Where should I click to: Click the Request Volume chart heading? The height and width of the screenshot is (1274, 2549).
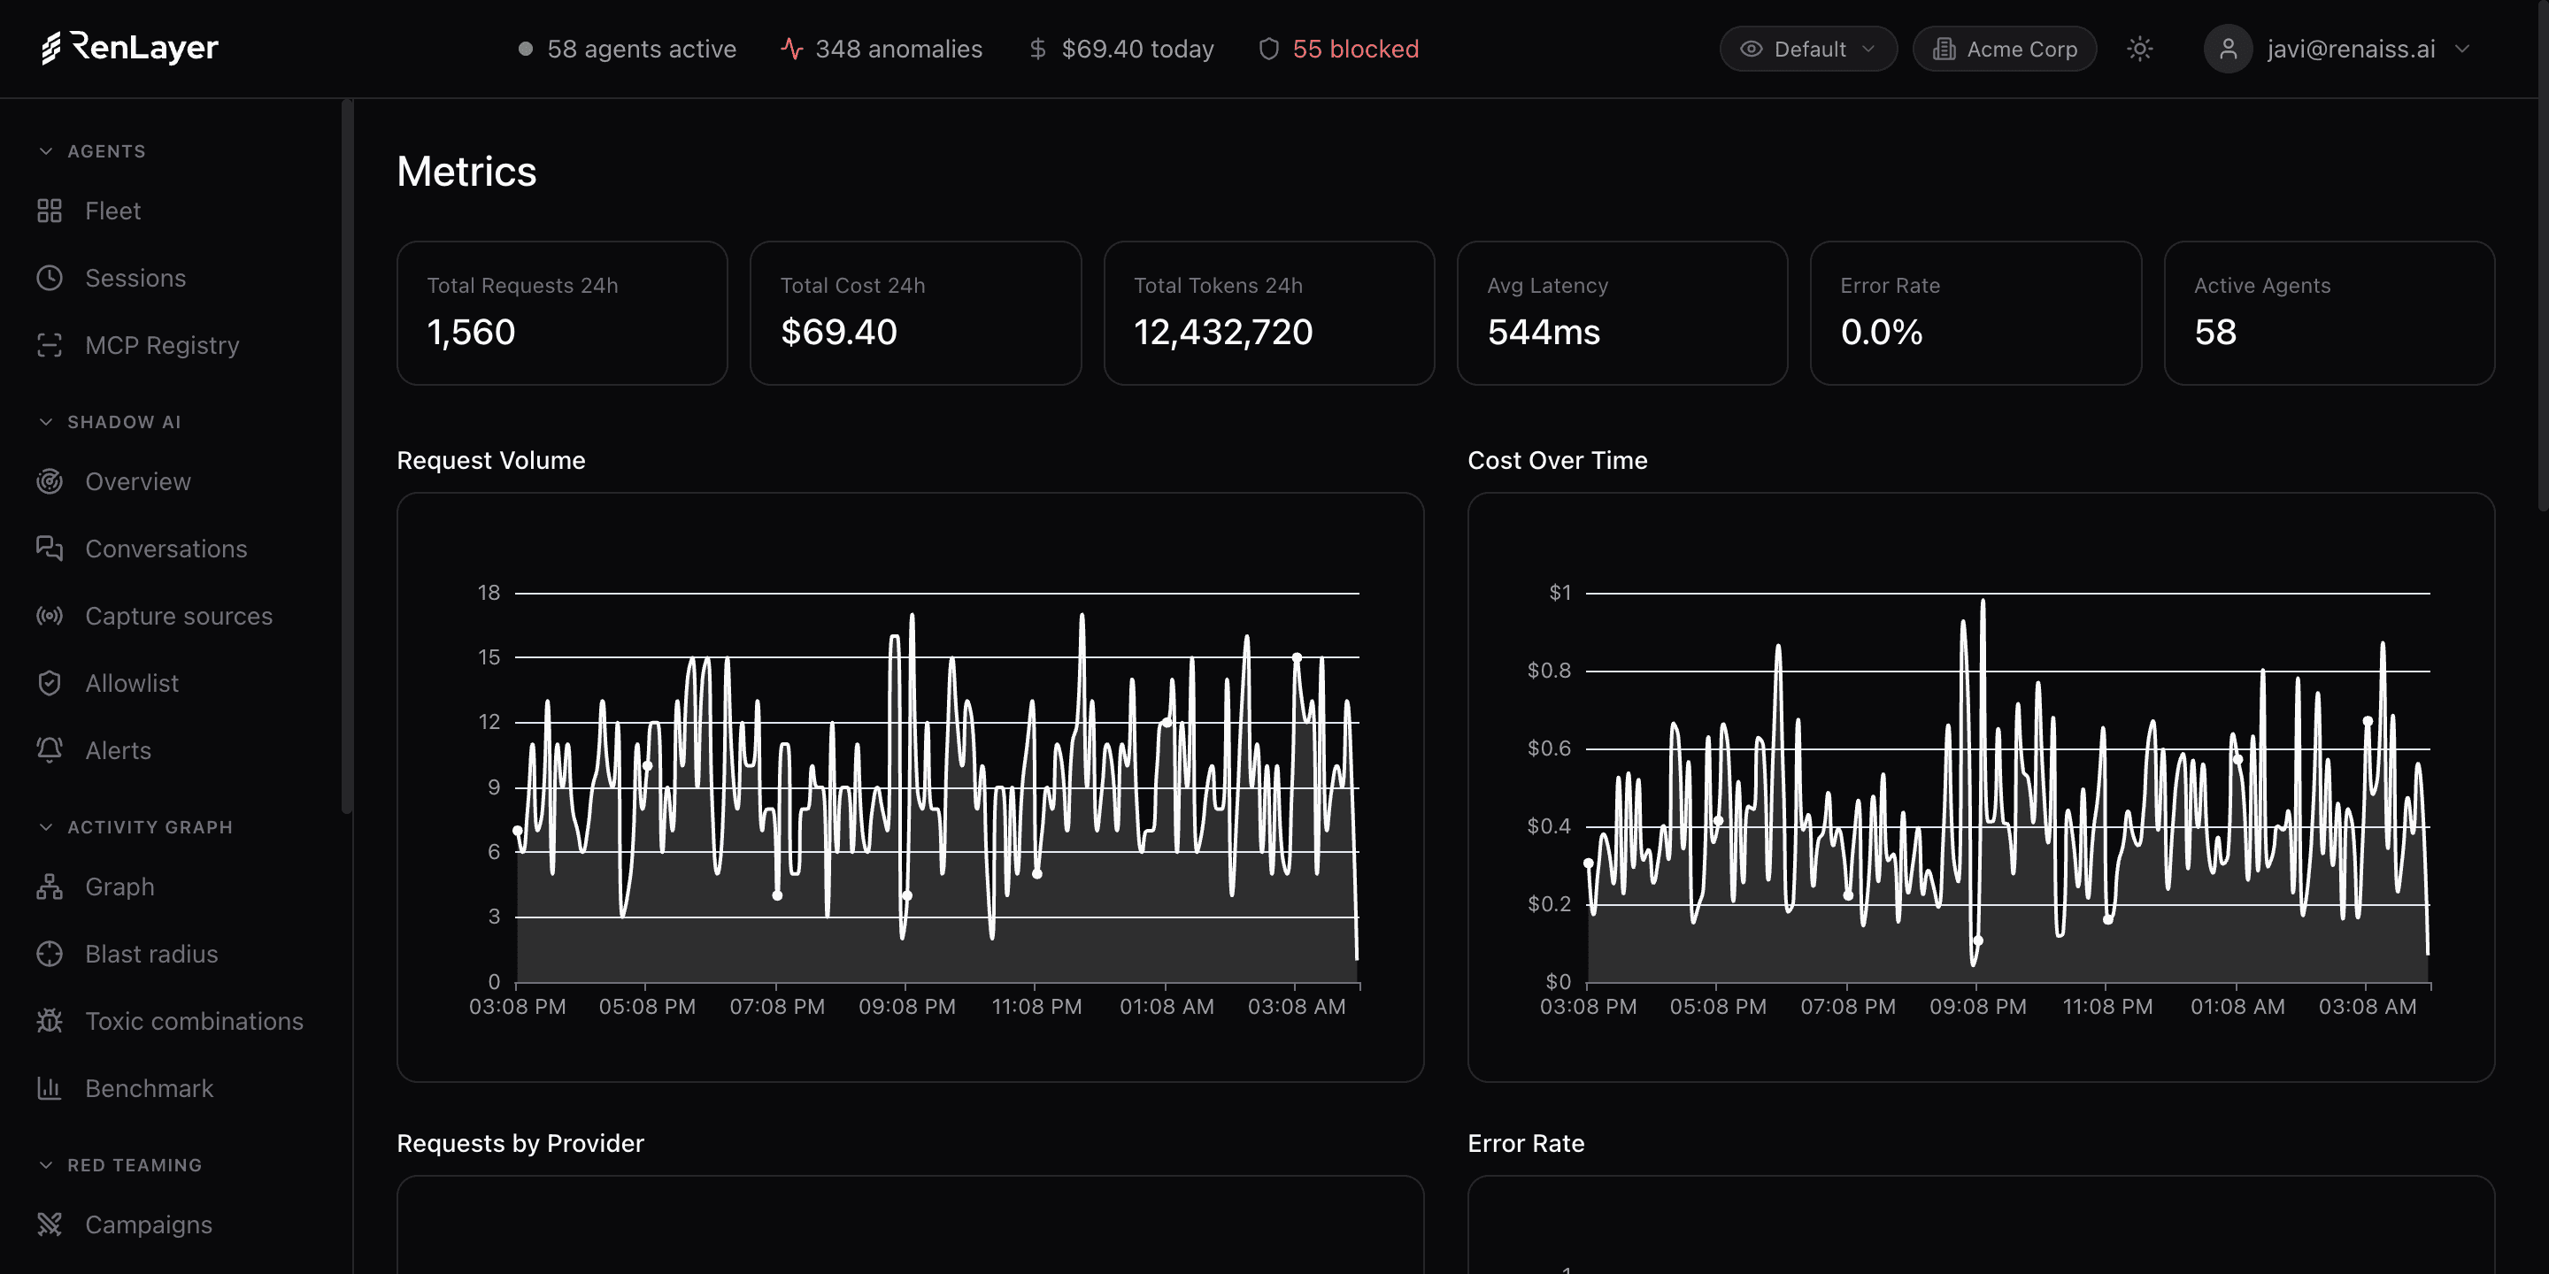pos(491,460)
